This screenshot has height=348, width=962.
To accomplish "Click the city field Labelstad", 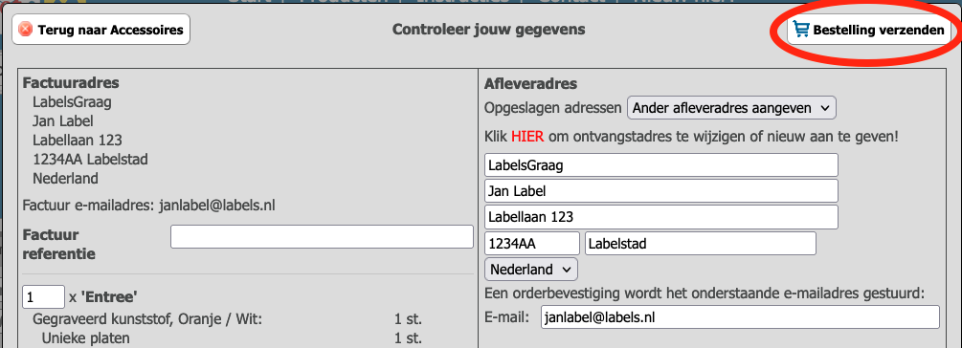I will point(701,243).
